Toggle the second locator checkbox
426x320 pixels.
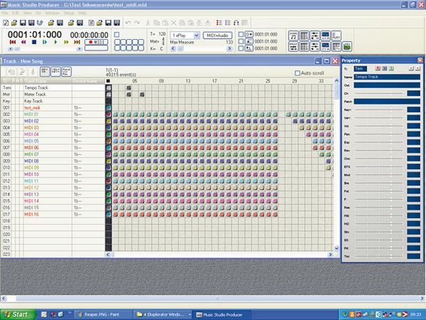coord(241,41)
